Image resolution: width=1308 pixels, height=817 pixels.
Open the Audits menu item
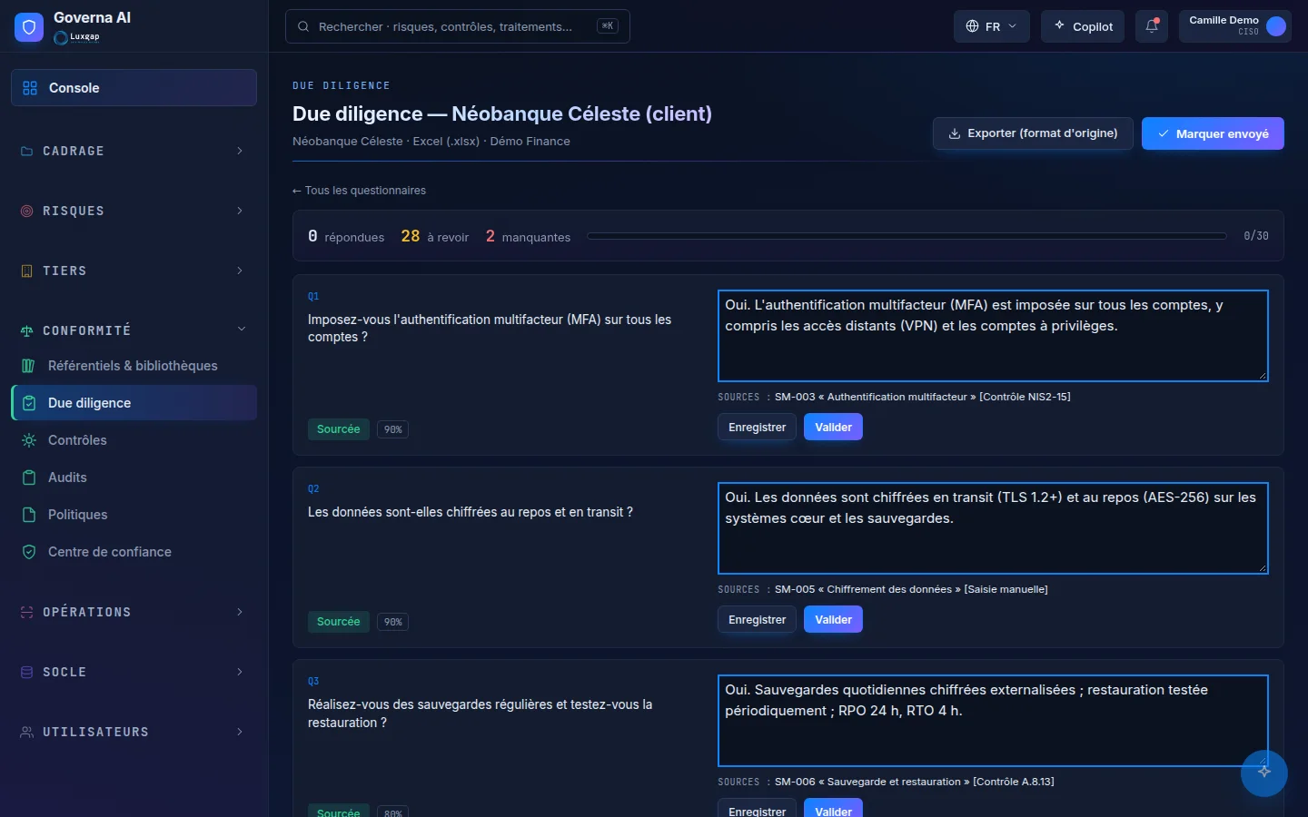click(x=134, y=477)
